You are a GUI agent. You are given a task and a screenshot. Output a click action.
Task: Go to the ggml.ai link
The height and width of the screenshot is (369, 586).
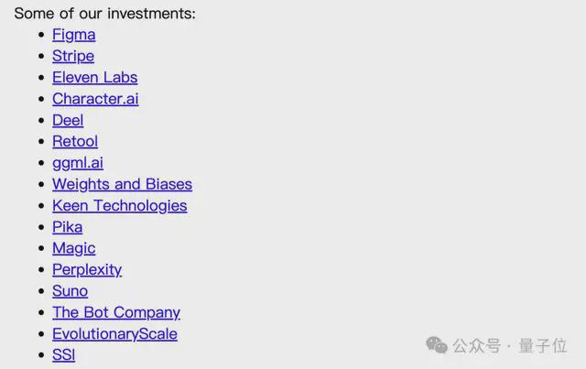[78, 163]
